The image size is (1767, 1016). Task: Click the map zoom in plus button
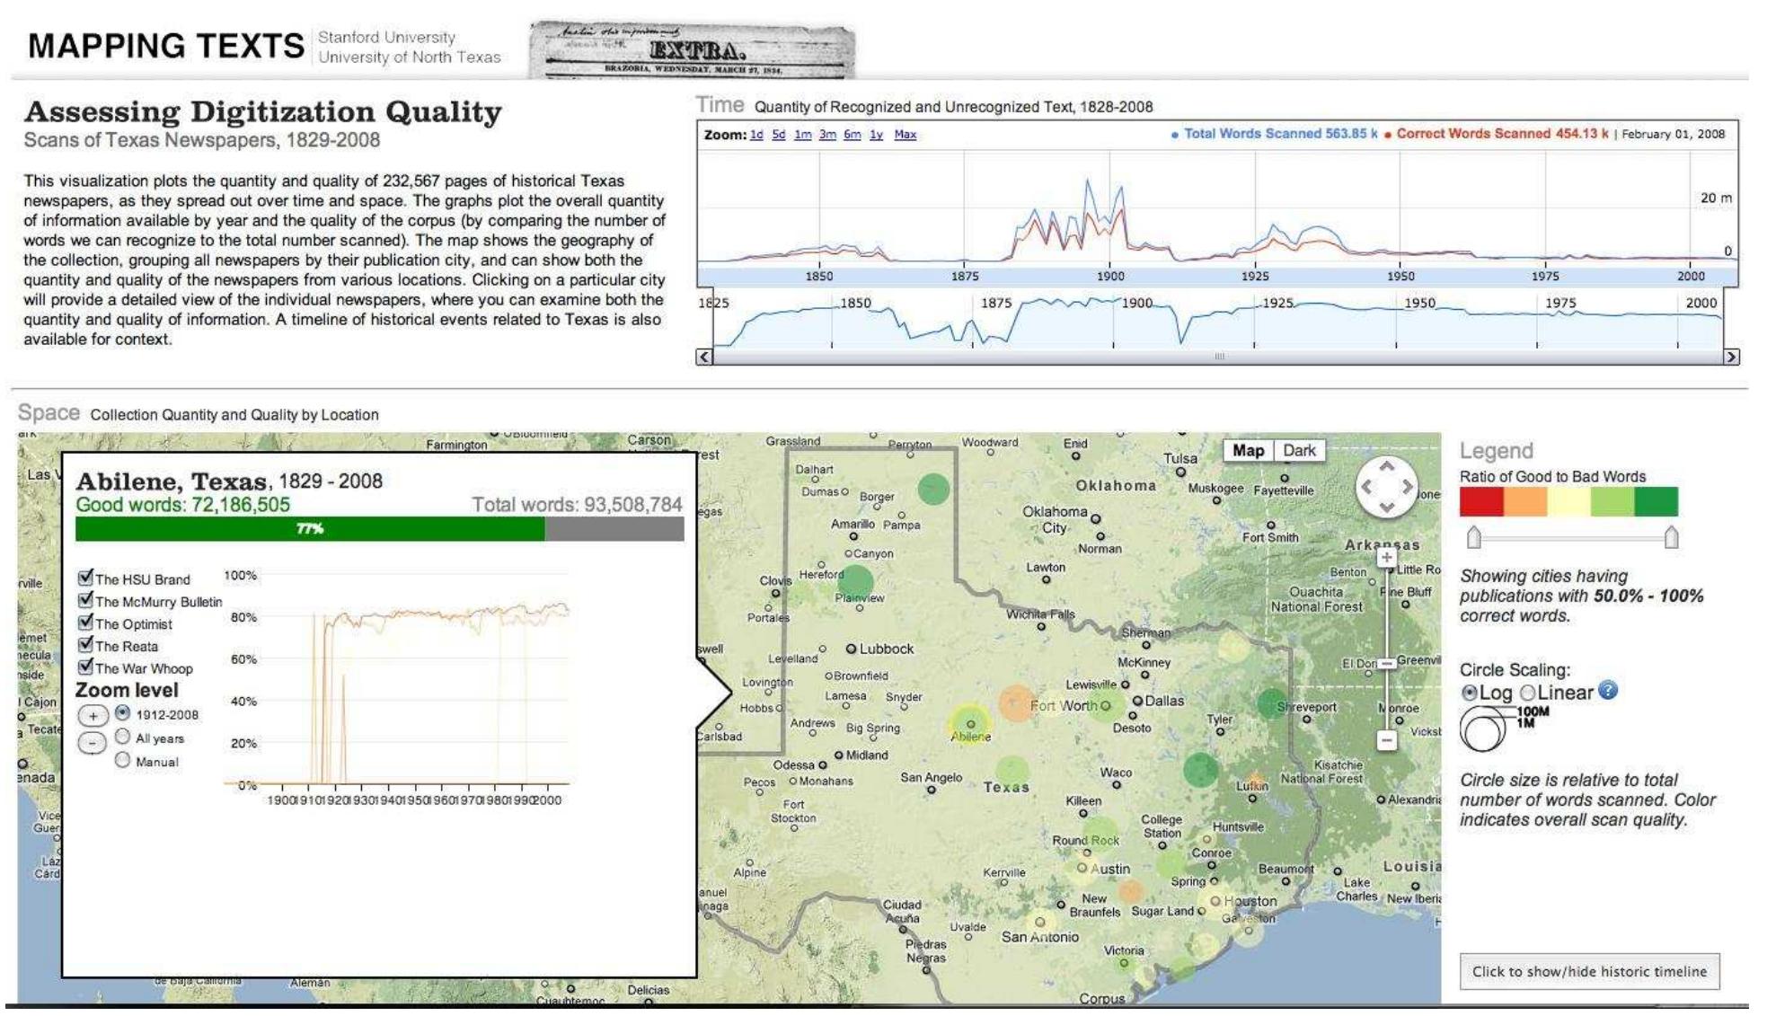1386,558
